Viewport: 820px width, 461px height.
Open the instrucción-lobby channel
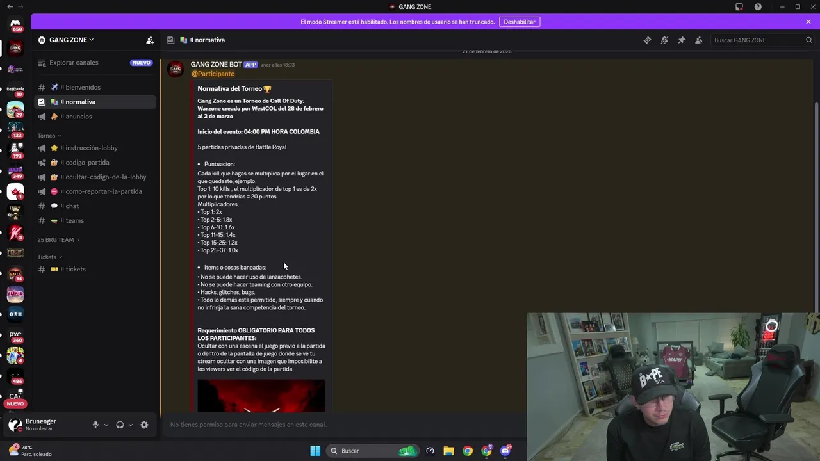(x=95, y=148)
